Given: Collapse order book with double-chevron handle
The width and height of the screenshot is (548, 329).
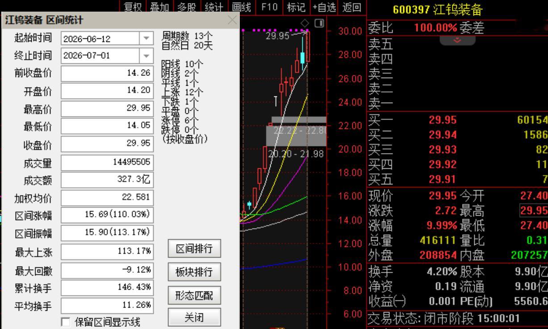Looking at the screenshot, I should click(458, 40).
